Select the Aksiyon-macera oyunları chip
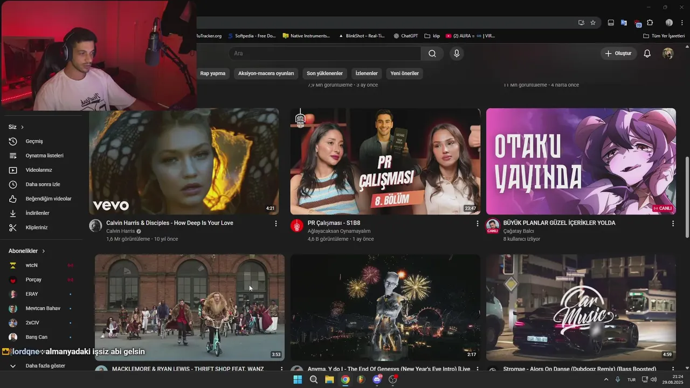Image resolution: width=690 pixels, height=388 pixels. tap(266, 73)
